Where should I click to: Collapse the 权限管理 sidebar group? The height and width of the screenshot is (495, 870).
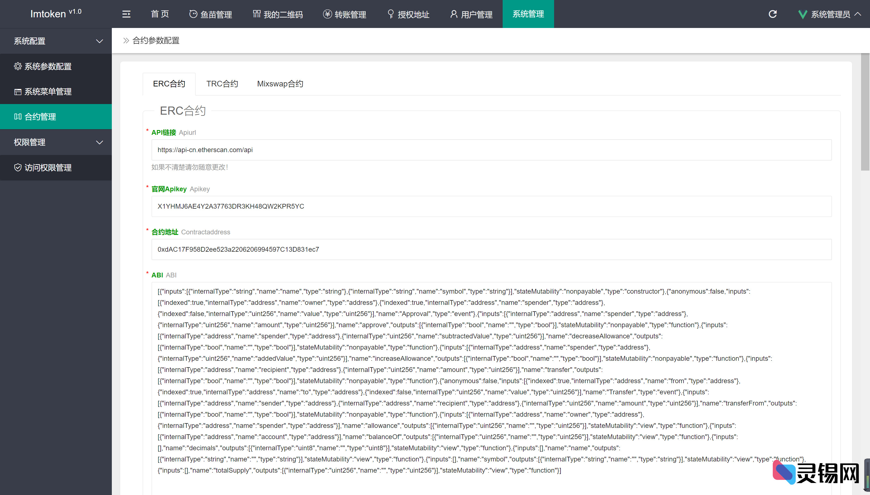(x=56, y=142)
